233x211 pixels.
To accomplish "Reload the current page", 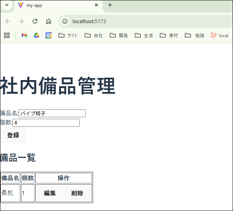I will coord(35,21).
